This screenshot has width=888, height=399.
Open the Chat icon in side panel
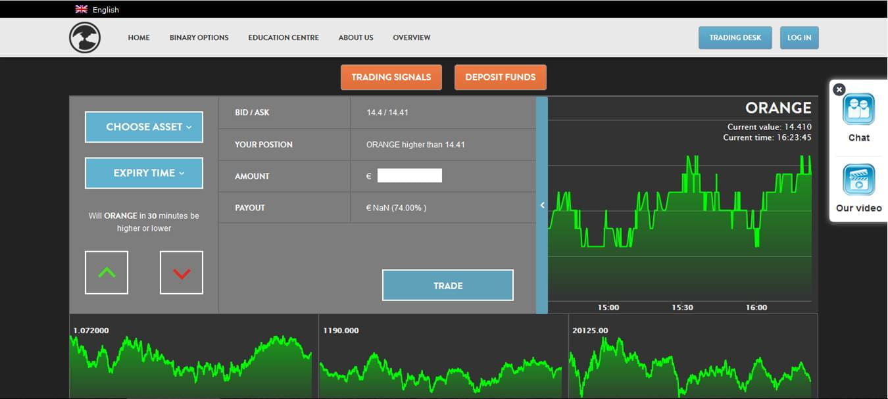(x=858, y=109)
